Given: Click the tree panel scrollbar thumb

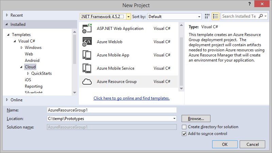Looking at the screenshot, I should point(74,49).
